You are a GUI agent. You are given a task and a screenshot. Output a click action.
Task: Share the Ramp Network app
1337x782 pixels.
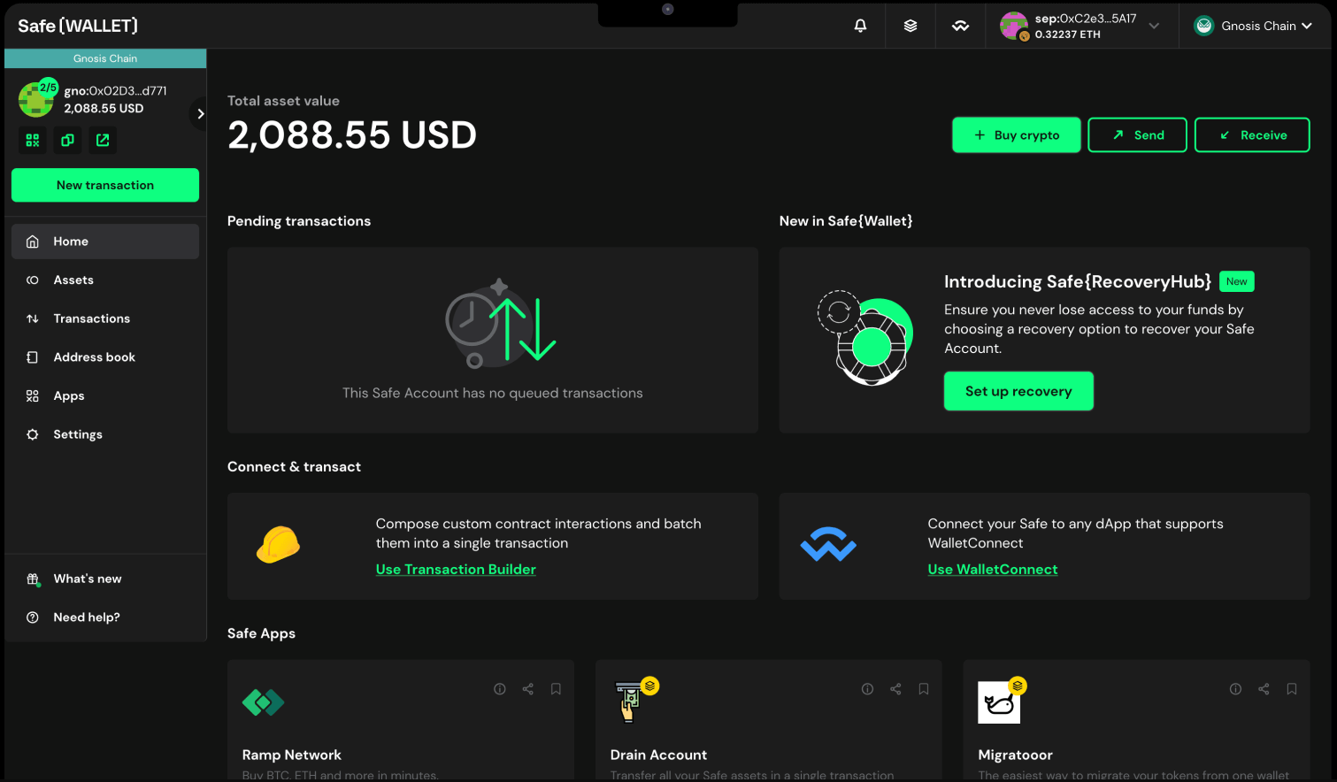pyautogui.click(x=527, y=689)
